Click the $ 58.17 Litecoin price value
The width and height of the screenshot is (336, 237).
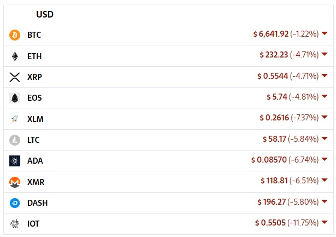275,139
